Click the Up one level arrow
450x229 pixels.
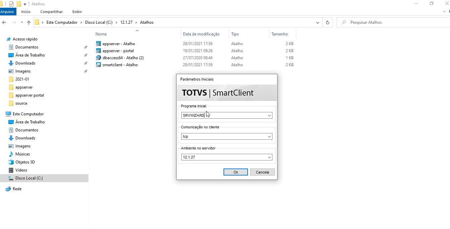click(29, 22)
